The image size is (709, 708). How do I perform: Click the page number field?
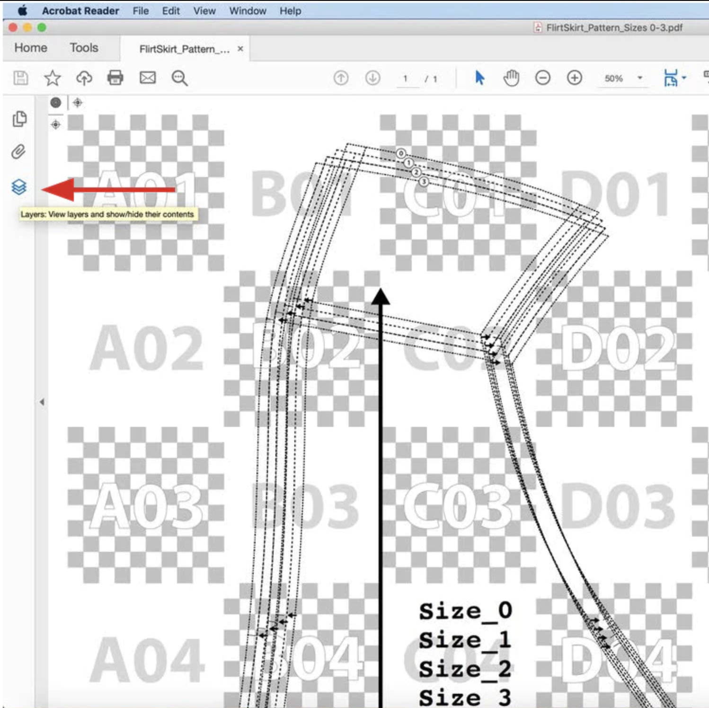click(x=408, y=79)
